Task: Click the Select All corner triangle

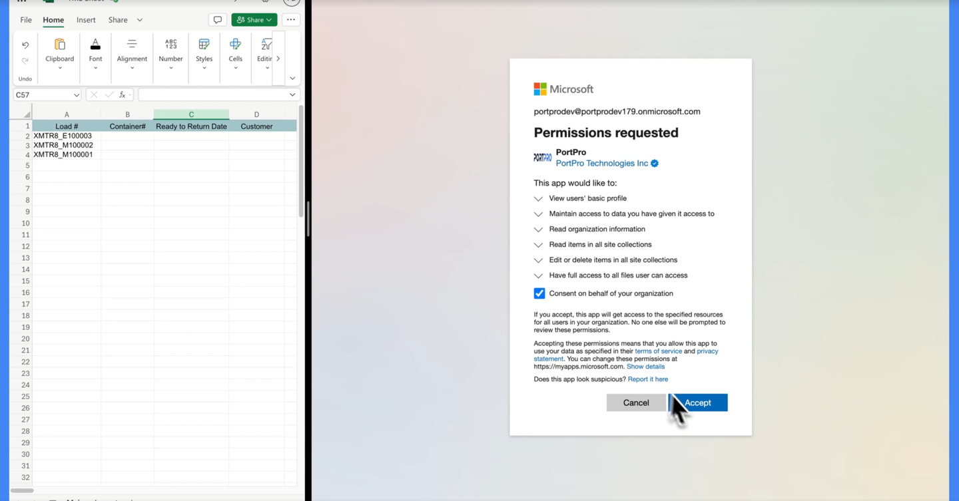Action: [x=27, y=114]
